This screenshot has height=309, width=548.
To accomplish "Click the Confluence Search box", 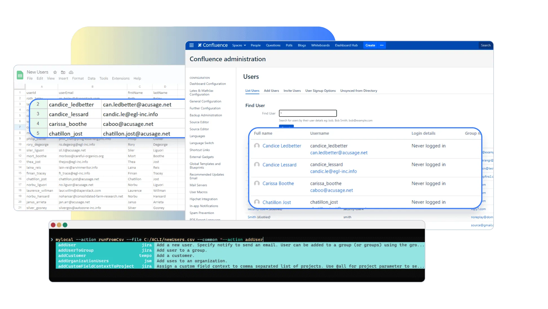I will tap(485, 45).
